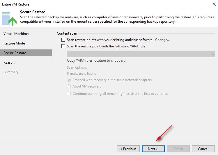Toggle continue scanning remaining files checkbox
218x155 pixels.
coord(69,94)
